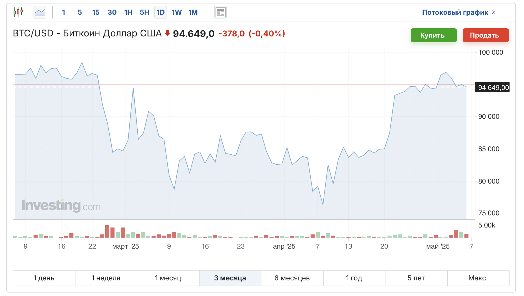Set chart interval to 1 minute
The width and height of the screenshot is (524, 296).
[x=64, y=12]
